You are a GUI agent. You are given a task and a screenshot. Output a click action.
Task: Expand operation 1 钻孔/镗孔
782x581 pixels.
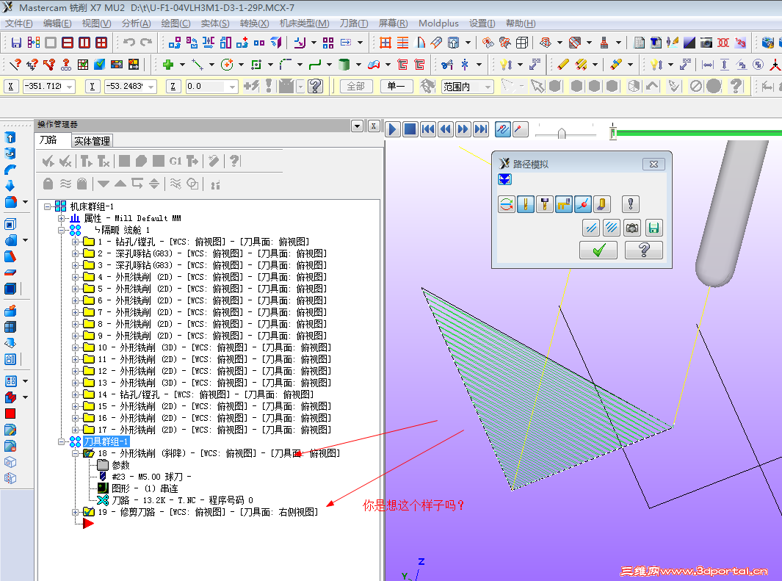[x=76, y=242]
